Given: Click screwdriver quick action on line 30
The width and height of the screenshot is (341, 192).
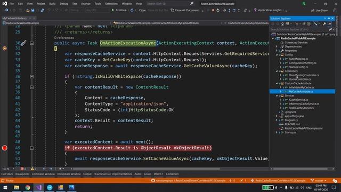Looking at the screenshot, I should pyautogui.click(x=23, y=43).
